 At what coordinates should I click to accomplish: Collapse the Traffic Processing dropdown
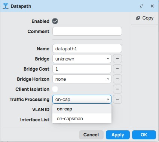tap(82, 99)
